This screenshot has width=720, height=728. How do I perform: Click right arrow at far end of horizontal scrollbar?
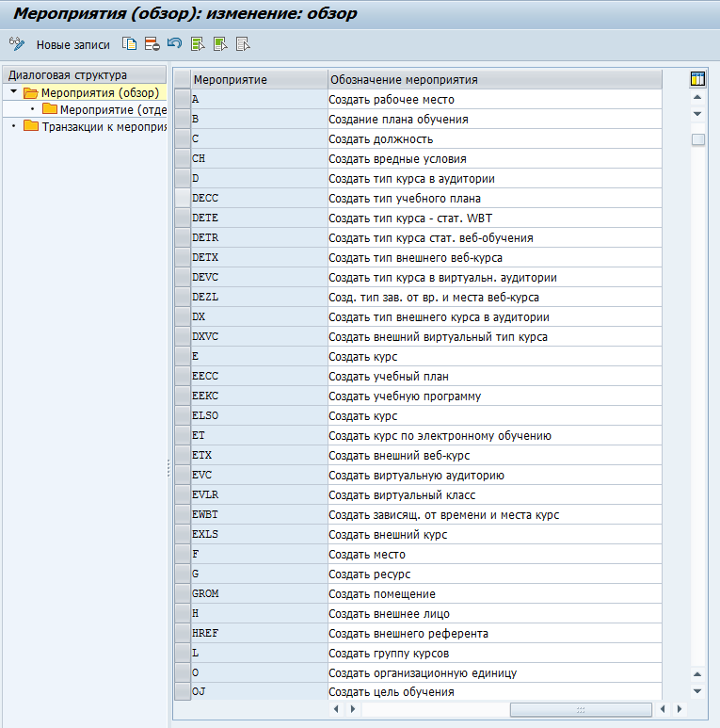(x=680, y=709)
